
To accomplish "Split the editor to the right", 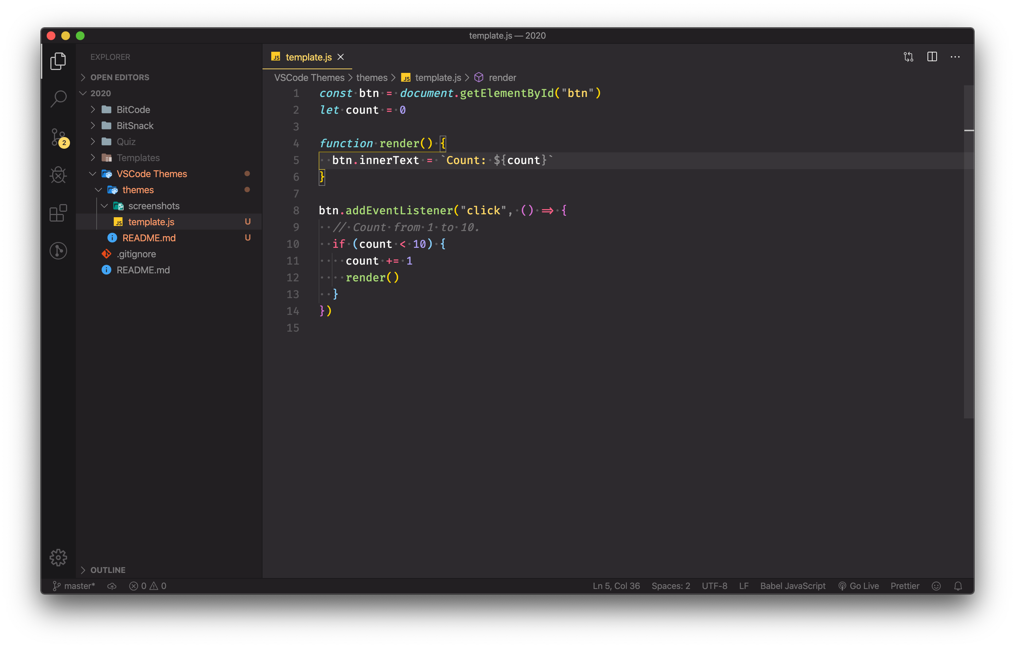I will pos(932,57).
